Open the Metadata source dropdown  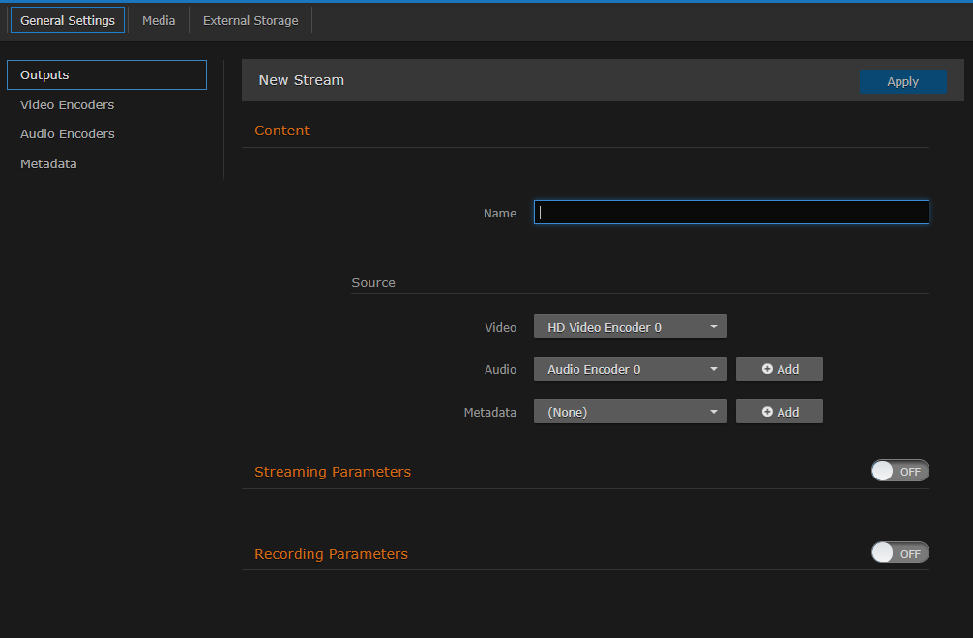[x=630, y=411]
